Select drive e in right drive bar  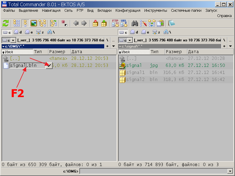[145, 32]
